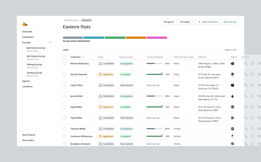Sort by the Customer column arrow
261x162 pixels.
83,57
